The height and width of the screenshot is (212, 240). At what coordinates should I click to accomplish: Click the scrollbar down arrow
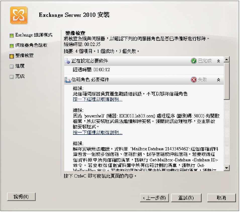[x=226, y=168]
